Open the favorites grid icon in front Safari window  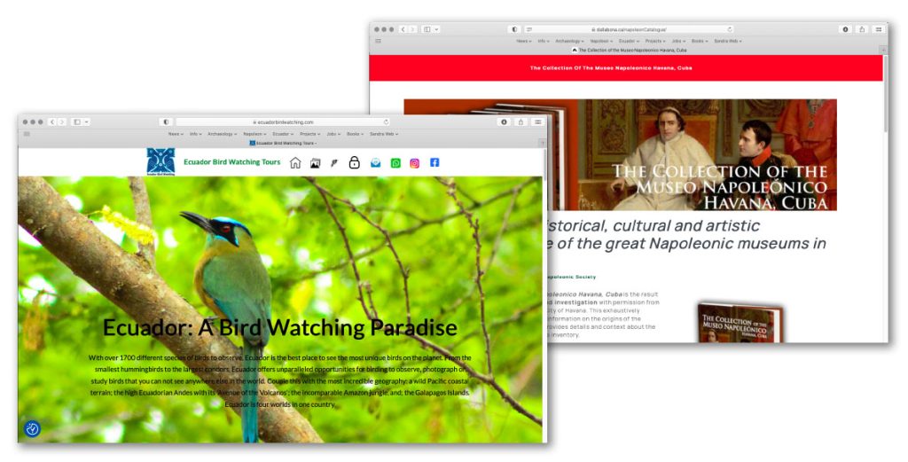click(27, 134)
